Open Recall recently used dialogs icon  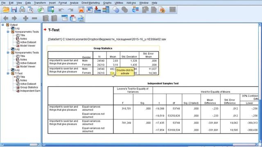pos(51,10)
